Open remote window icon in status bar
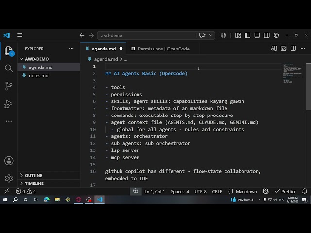Screen dimensions: 311x233 (6, 191)
